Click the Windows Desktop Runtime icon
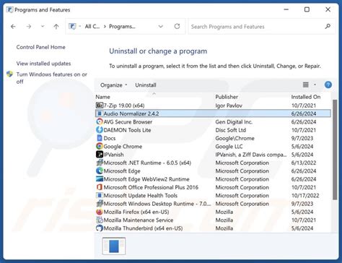This screenshot has height=263, width=342. (100, 204)
